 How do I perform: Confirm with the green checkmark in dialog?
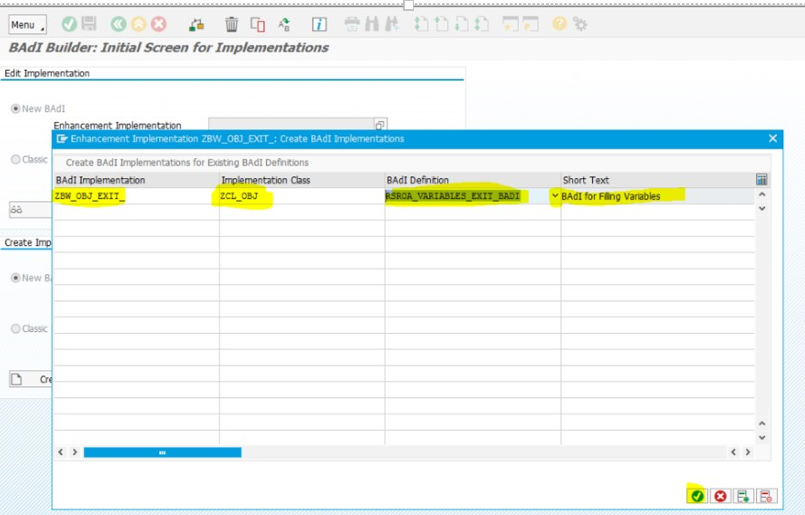coord(696,495)
